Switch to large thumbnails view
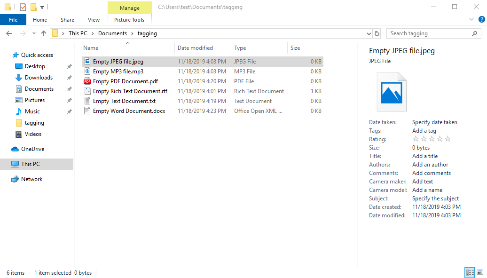The width and height of the screenshot is (487, 278). [x=480, y=272]
